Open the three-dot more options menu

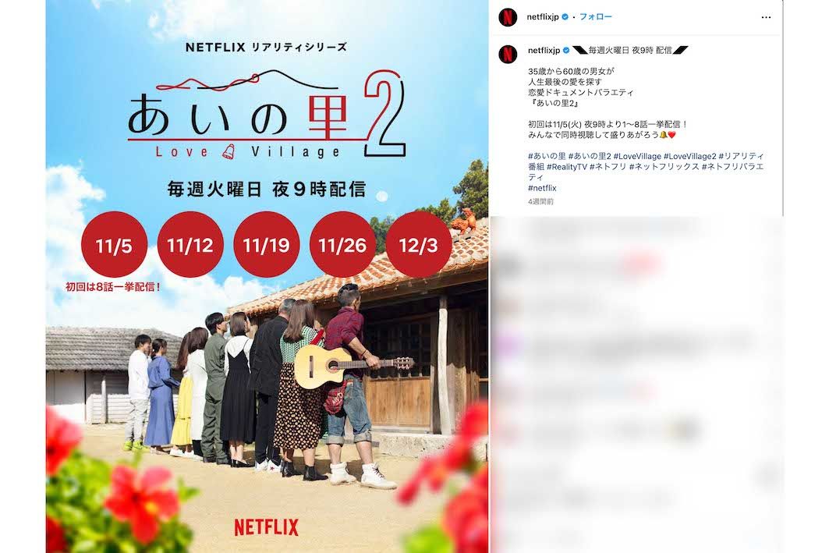point(766,17)
